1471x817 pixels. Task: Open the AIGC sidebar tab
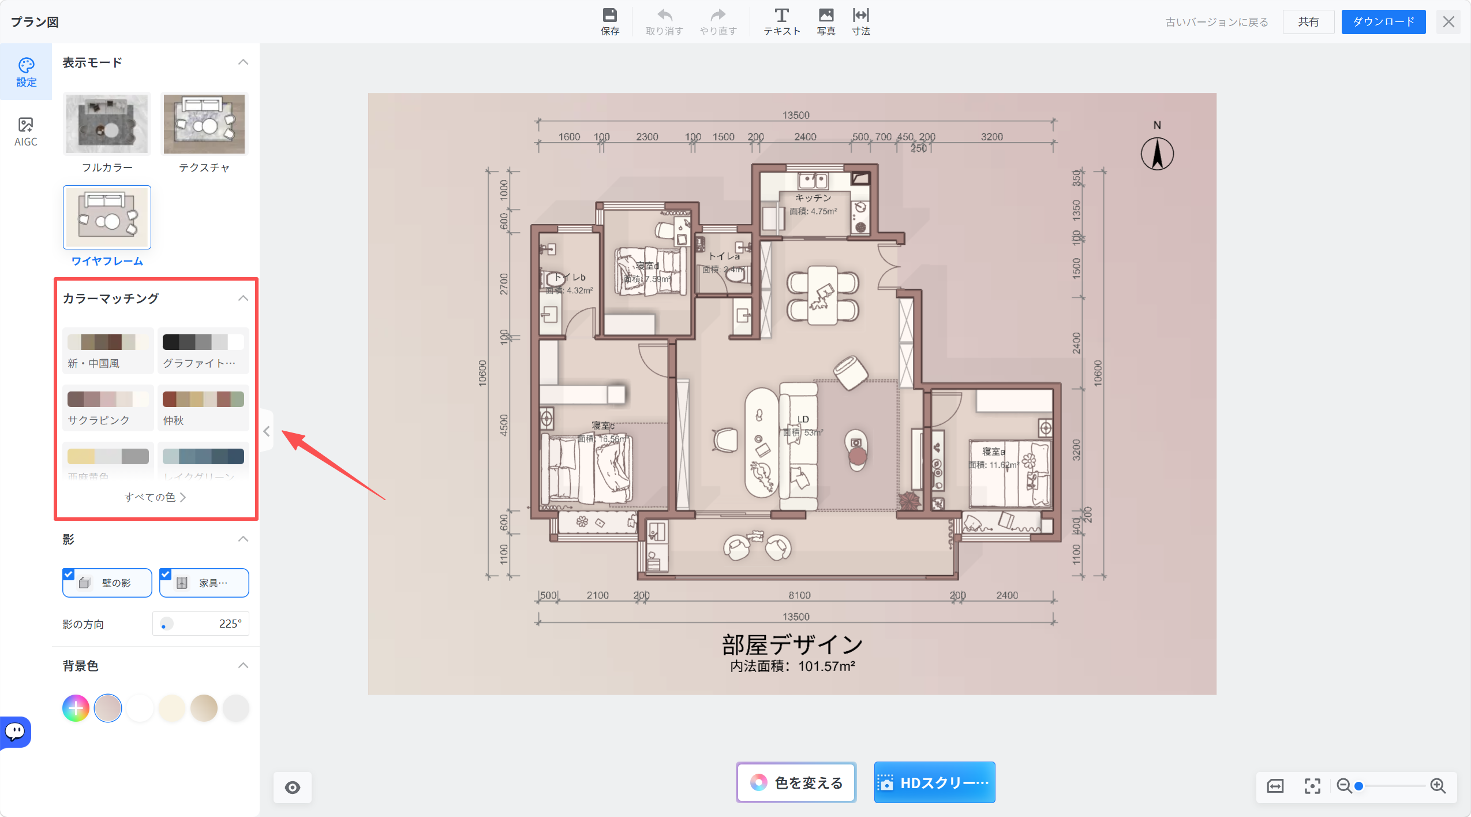[x=26, y=132]
